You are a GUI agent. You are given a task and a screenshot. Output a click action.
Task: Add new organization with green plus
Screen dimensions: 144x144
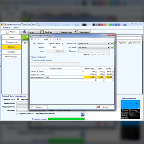(112, 44)
